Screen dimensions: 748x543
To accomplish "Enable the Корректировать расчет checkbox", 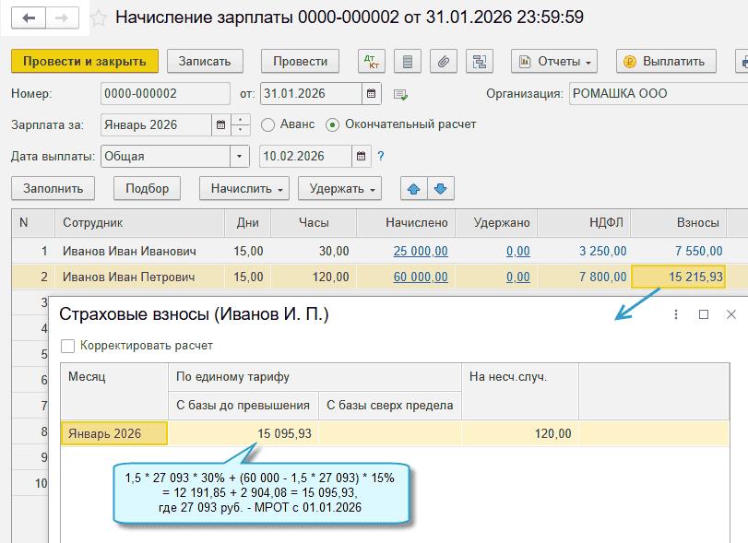I will [x=67, y=346].
